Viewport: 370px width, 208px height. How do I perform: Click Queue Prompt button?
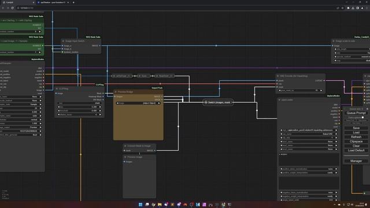(356, 113)
